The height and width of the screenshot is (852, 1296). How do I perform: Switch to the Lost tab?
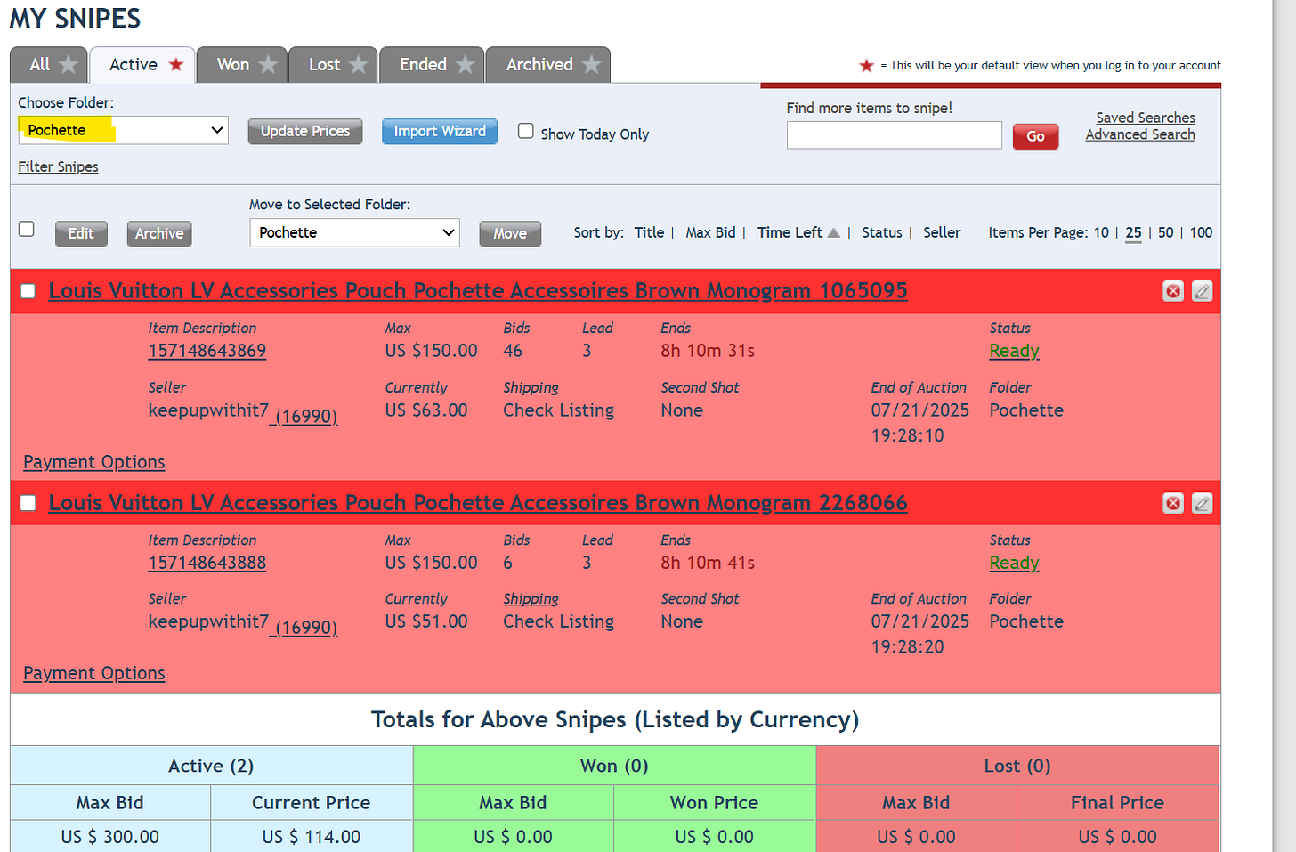coord(325,65)
